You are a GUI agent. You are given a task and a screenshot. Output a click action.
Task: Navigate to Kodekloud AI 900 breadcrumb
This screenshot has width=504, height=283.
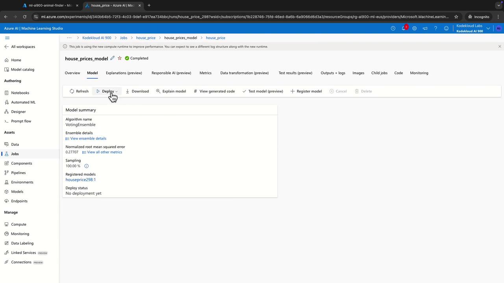97,38
